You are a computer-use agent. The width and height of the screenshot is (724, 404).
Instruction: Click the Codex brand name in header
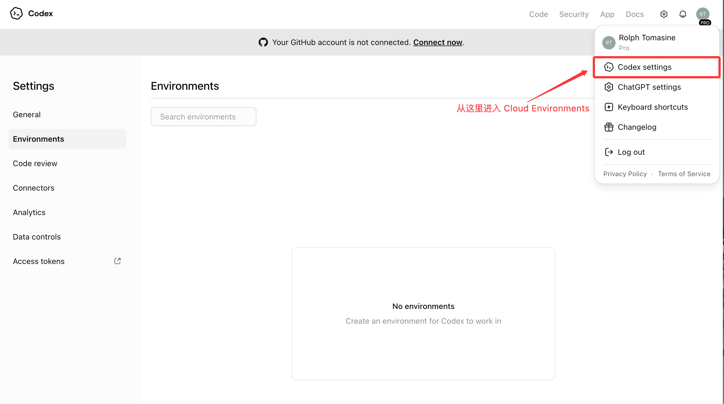[41, 14]
